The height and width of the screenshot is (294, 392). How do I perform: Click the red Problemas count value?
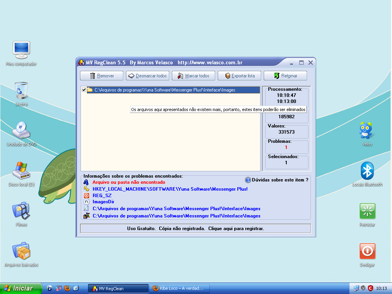[x=286, y=147]
